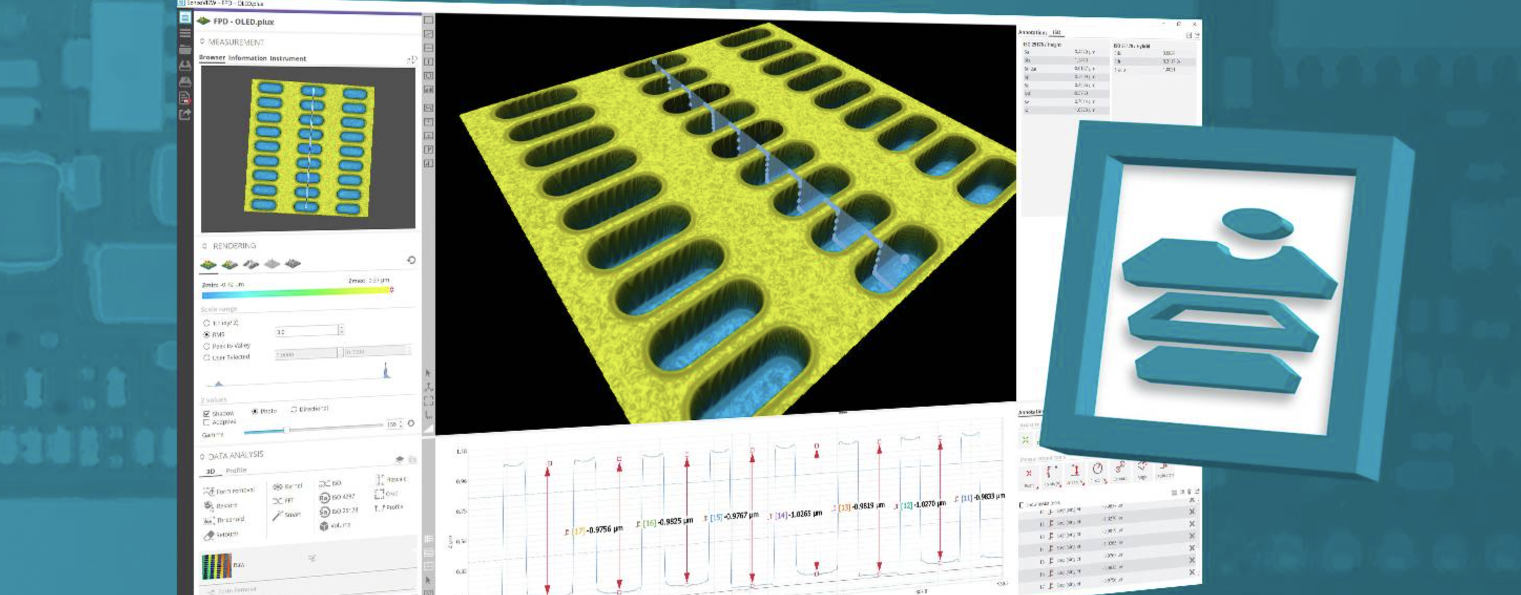The height and width of the screenshot is (595, 1521).
Task: Click the [11] -0.9833 µm profile label
Action: (x=980, y=498)
